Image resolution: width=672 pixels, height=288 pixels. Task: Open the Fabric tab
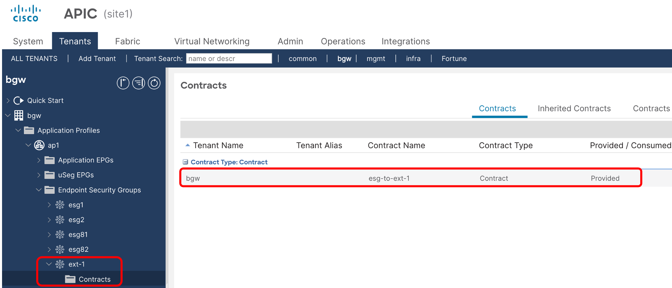click(128, 41)
